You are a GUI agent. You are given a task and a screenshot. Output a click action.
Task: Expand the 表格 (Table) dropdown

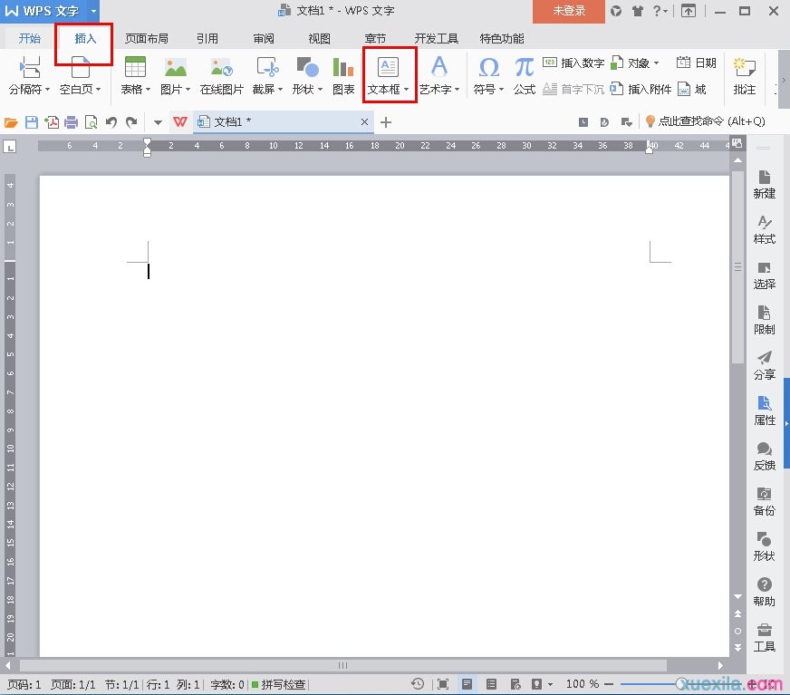coord(149,90)
